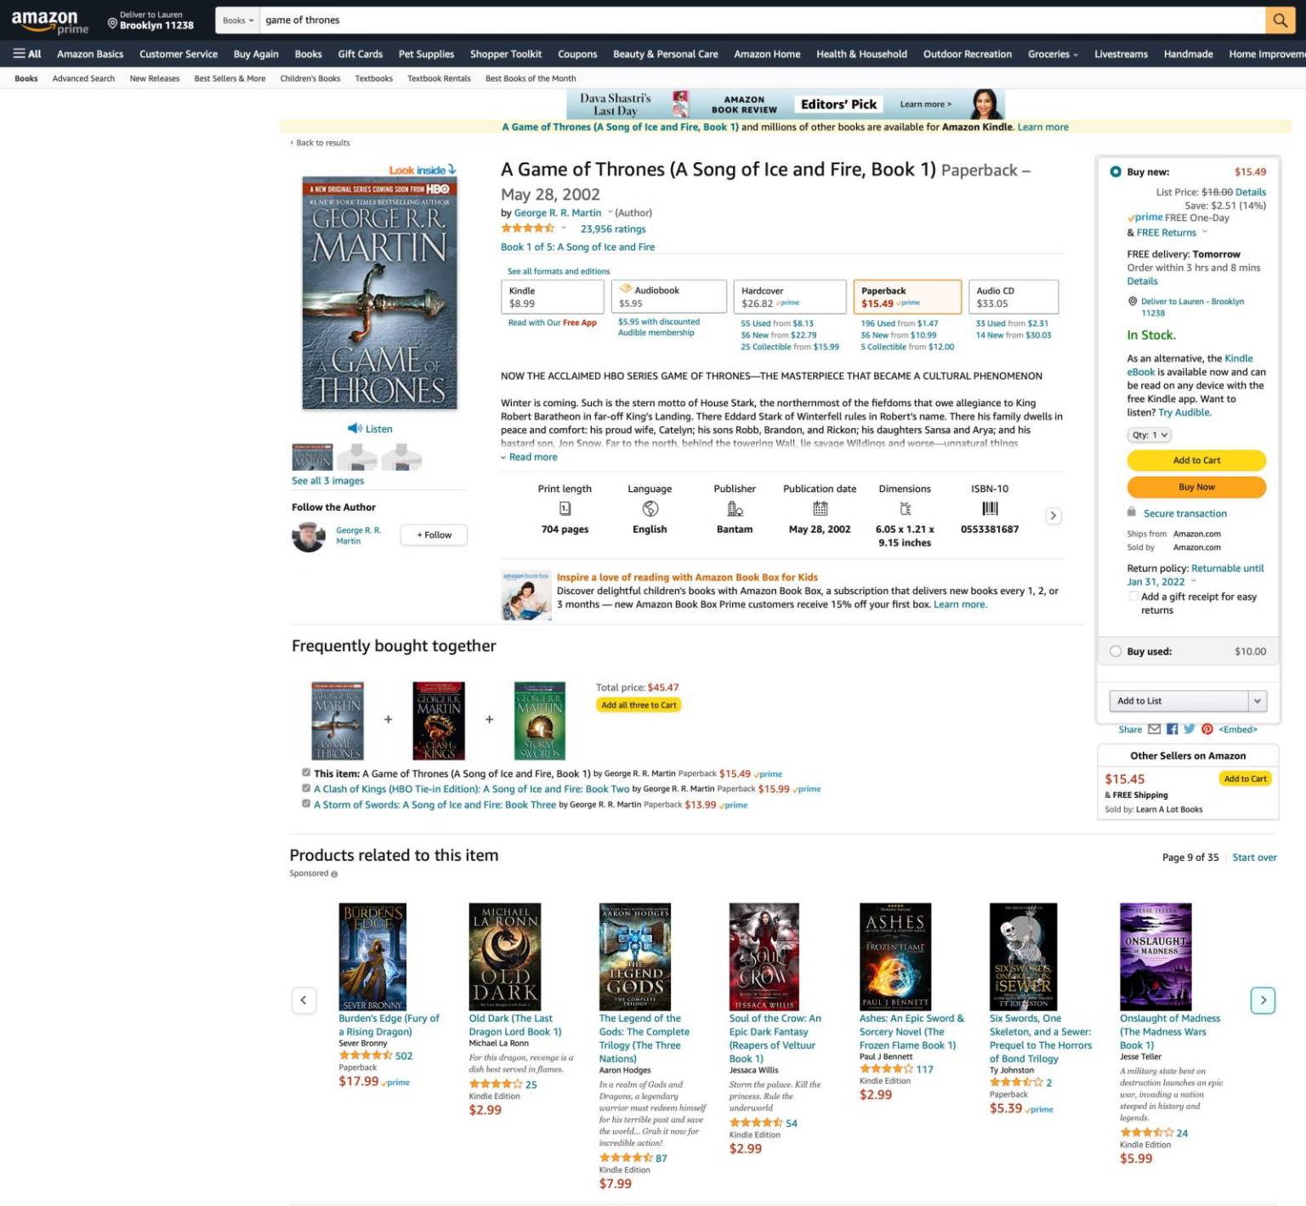The width and height of the screenshot is (1306, 1206).
Task: Share on Facebook icon
Action: (1173, 729)
